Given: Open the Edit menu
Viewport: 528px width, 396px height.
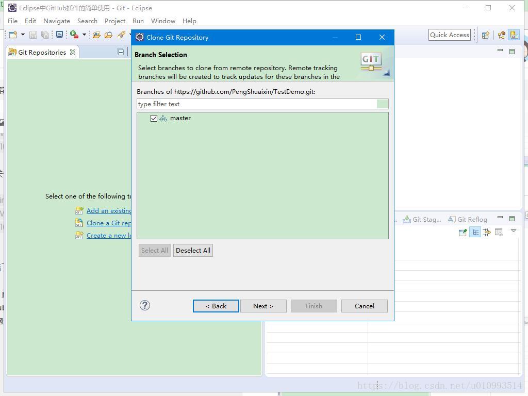Looking at the screenshot, I should pos(30,21).
